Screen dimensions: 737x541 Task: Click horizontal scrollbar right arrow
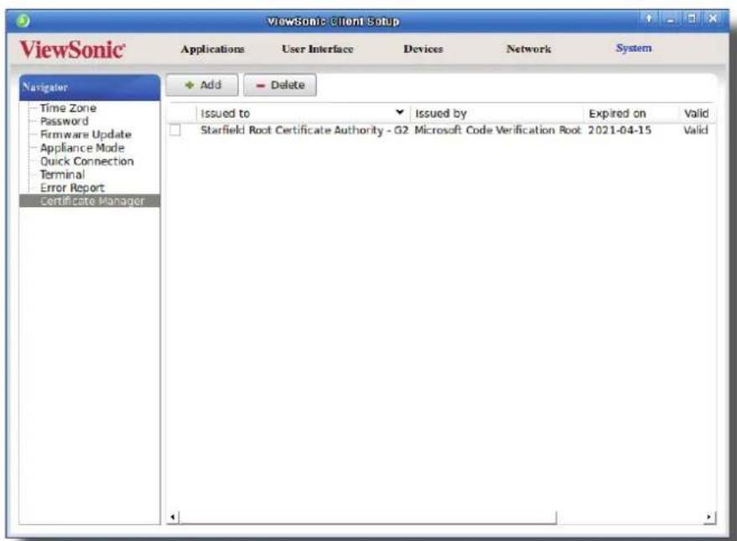[x=708, y=517]
